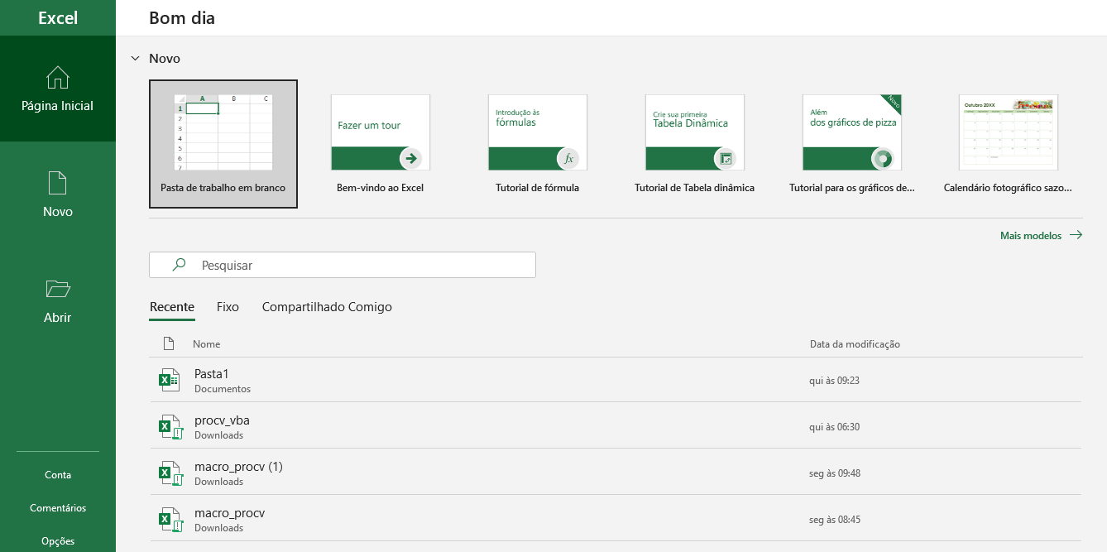The image size is (1107, 552).
Task: Click the macro_procv Downloads file icon
Action: (x=170, y=520)
